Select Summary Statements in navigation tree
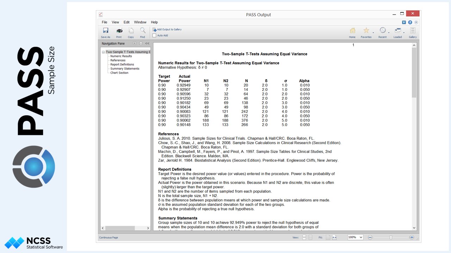The height and width of the screenshot is (253, 451). [125, 69]
